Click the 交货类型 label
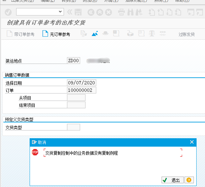 point(13,127)
